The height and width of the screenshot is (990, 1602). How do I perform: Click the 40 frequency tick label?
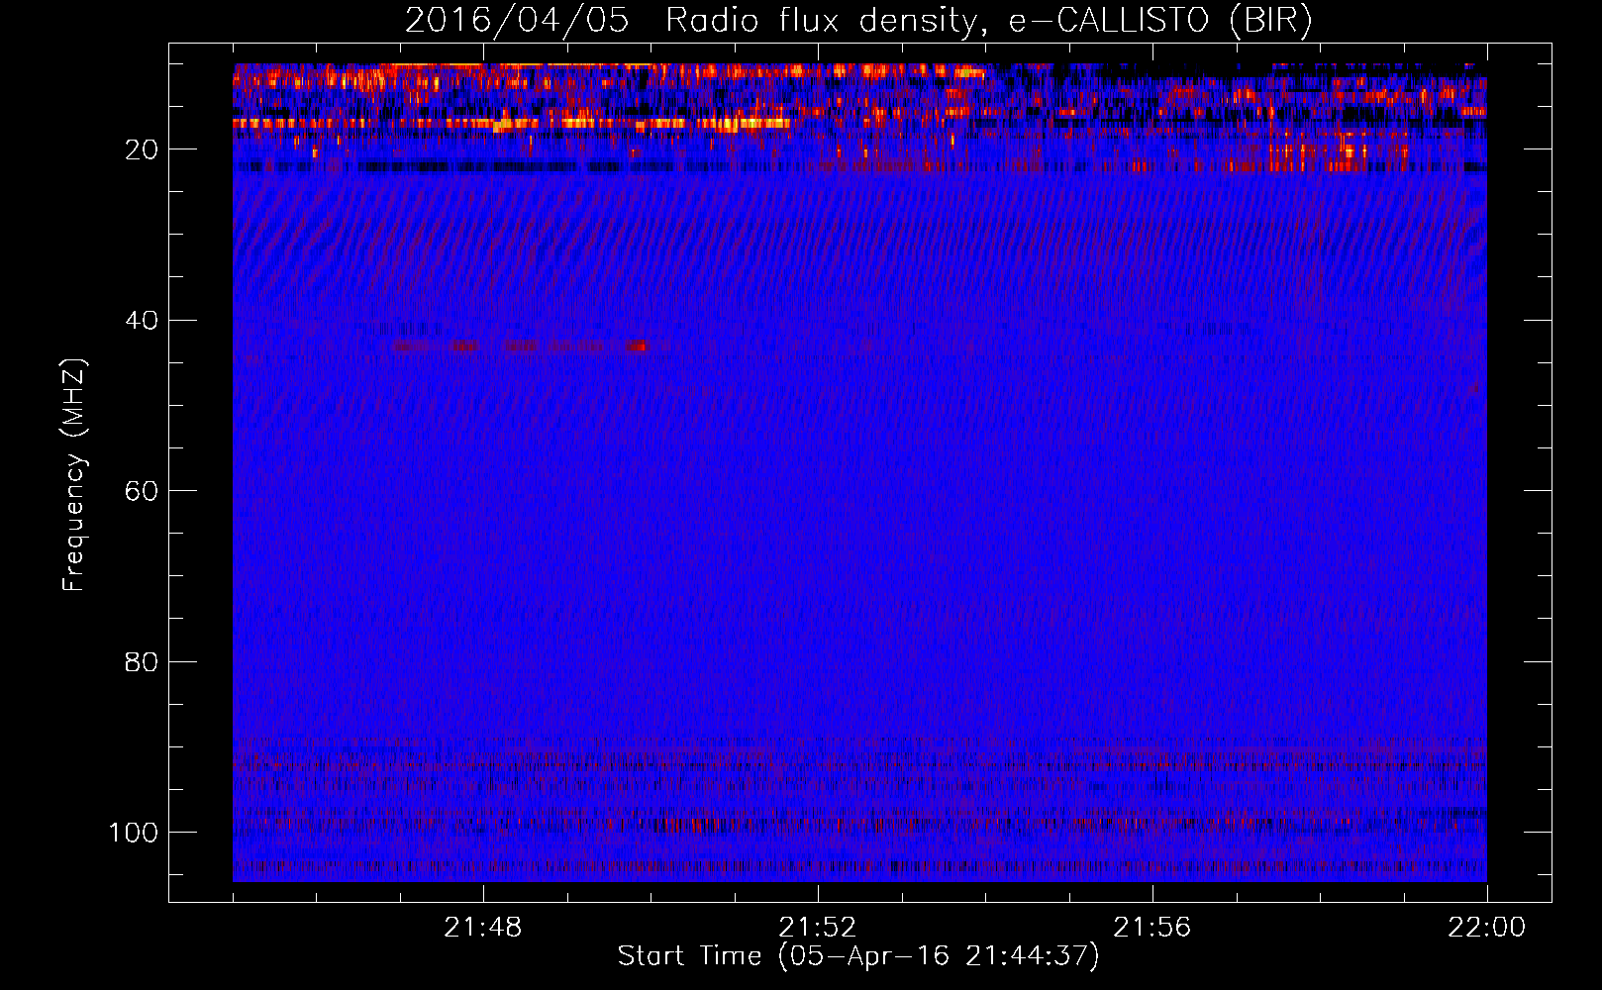coord(143,321)
